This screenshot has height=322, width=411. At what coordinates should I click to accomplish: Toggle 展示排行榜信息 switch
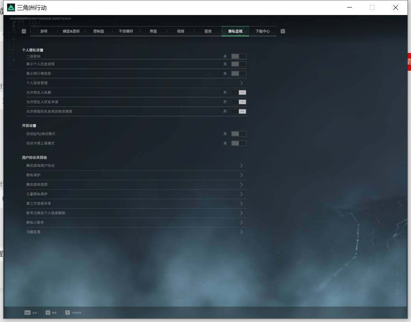coord(239,73)
